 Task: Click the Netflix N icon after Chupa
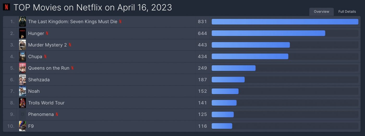pyautogui.click(x=45, y=56)
